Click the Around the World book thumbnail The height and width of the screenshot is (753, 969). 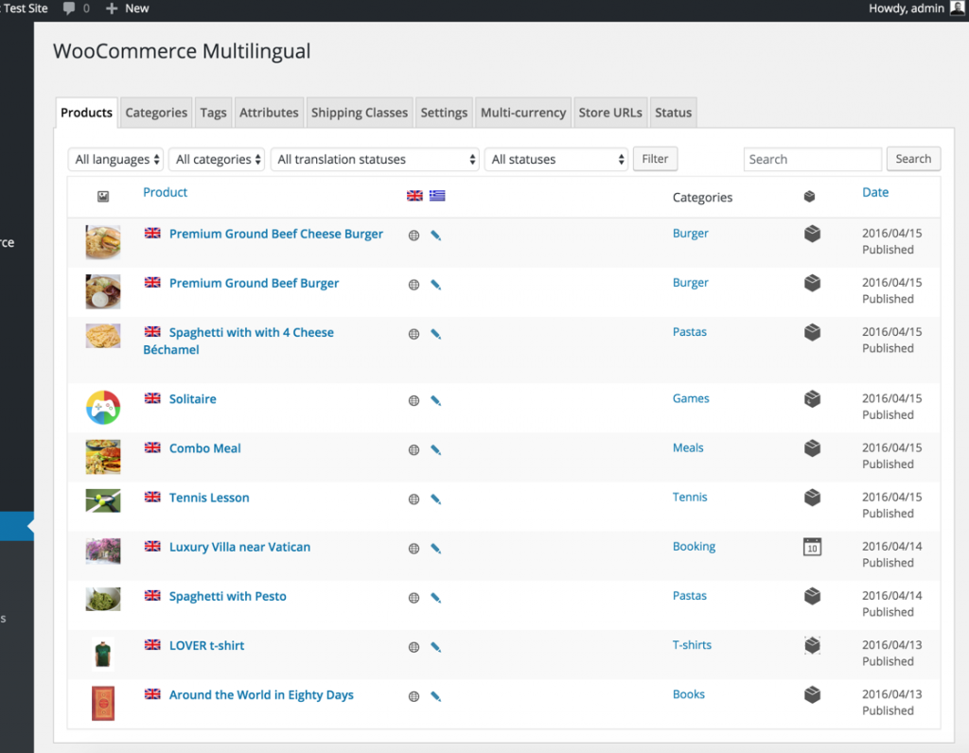point(103,703)
